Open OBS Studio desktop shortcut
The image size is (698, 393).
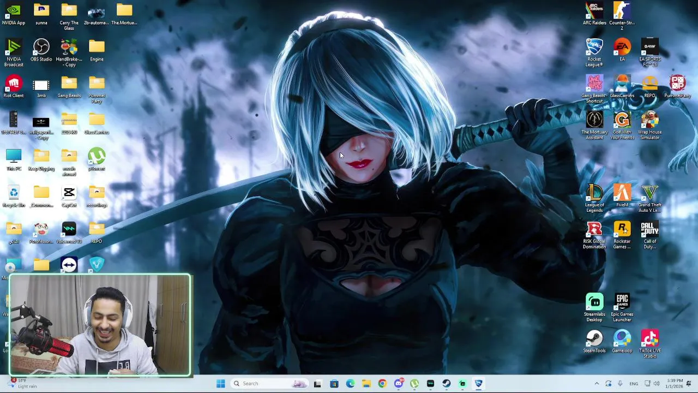pyautogui.click(x=41, y=51)
